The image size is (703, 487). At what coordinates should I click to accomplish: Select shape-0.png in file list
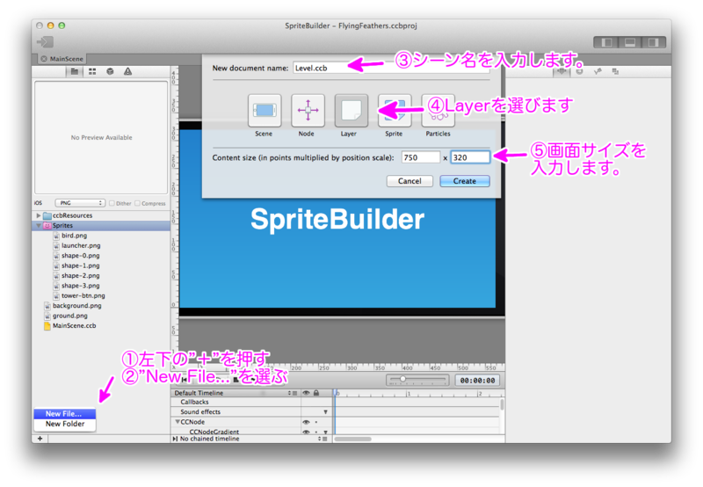click(x=80, y=256)
